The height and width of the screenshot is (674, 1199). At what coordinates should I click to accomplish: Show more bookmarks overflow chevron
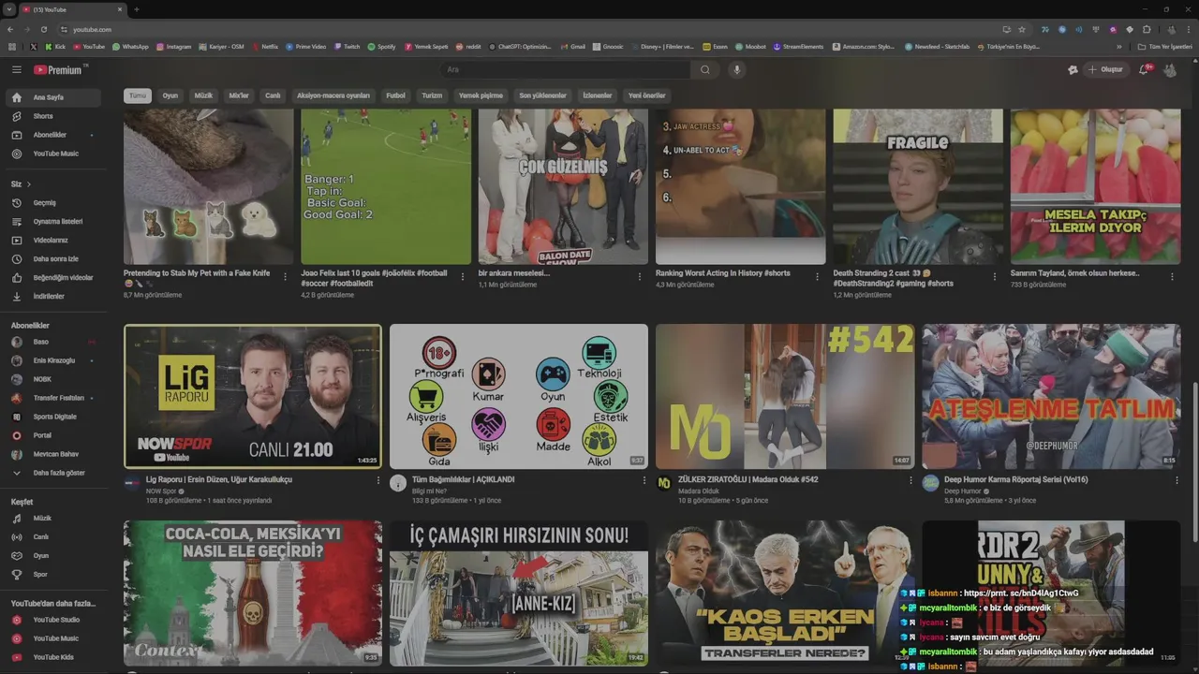click(1118, 46)
